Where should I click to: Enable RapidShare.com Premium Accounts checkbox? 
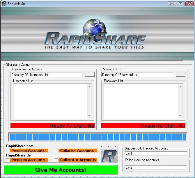pyautogui.click(x=8, y=151)
